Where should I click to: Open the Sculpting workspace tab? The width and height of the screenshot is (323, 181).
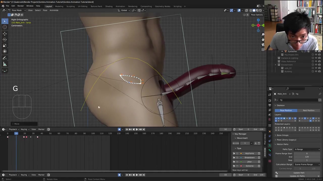click(70, 6)
